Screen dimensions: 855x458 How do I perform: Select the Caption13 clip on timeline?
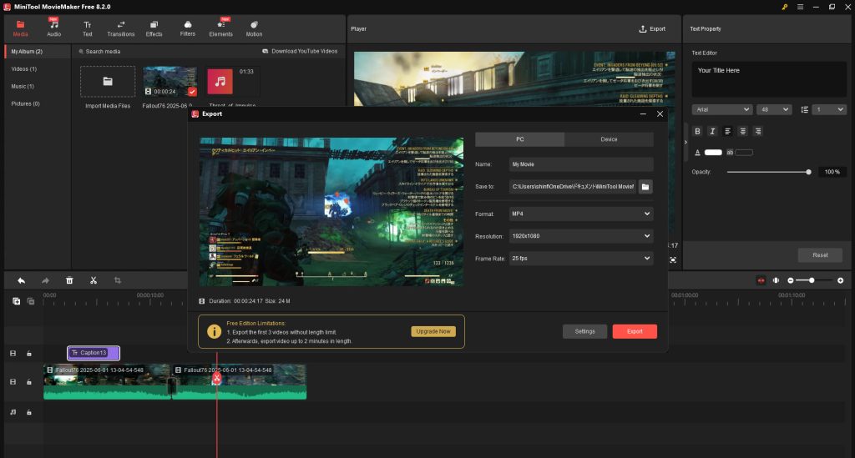tap(94, 353)
